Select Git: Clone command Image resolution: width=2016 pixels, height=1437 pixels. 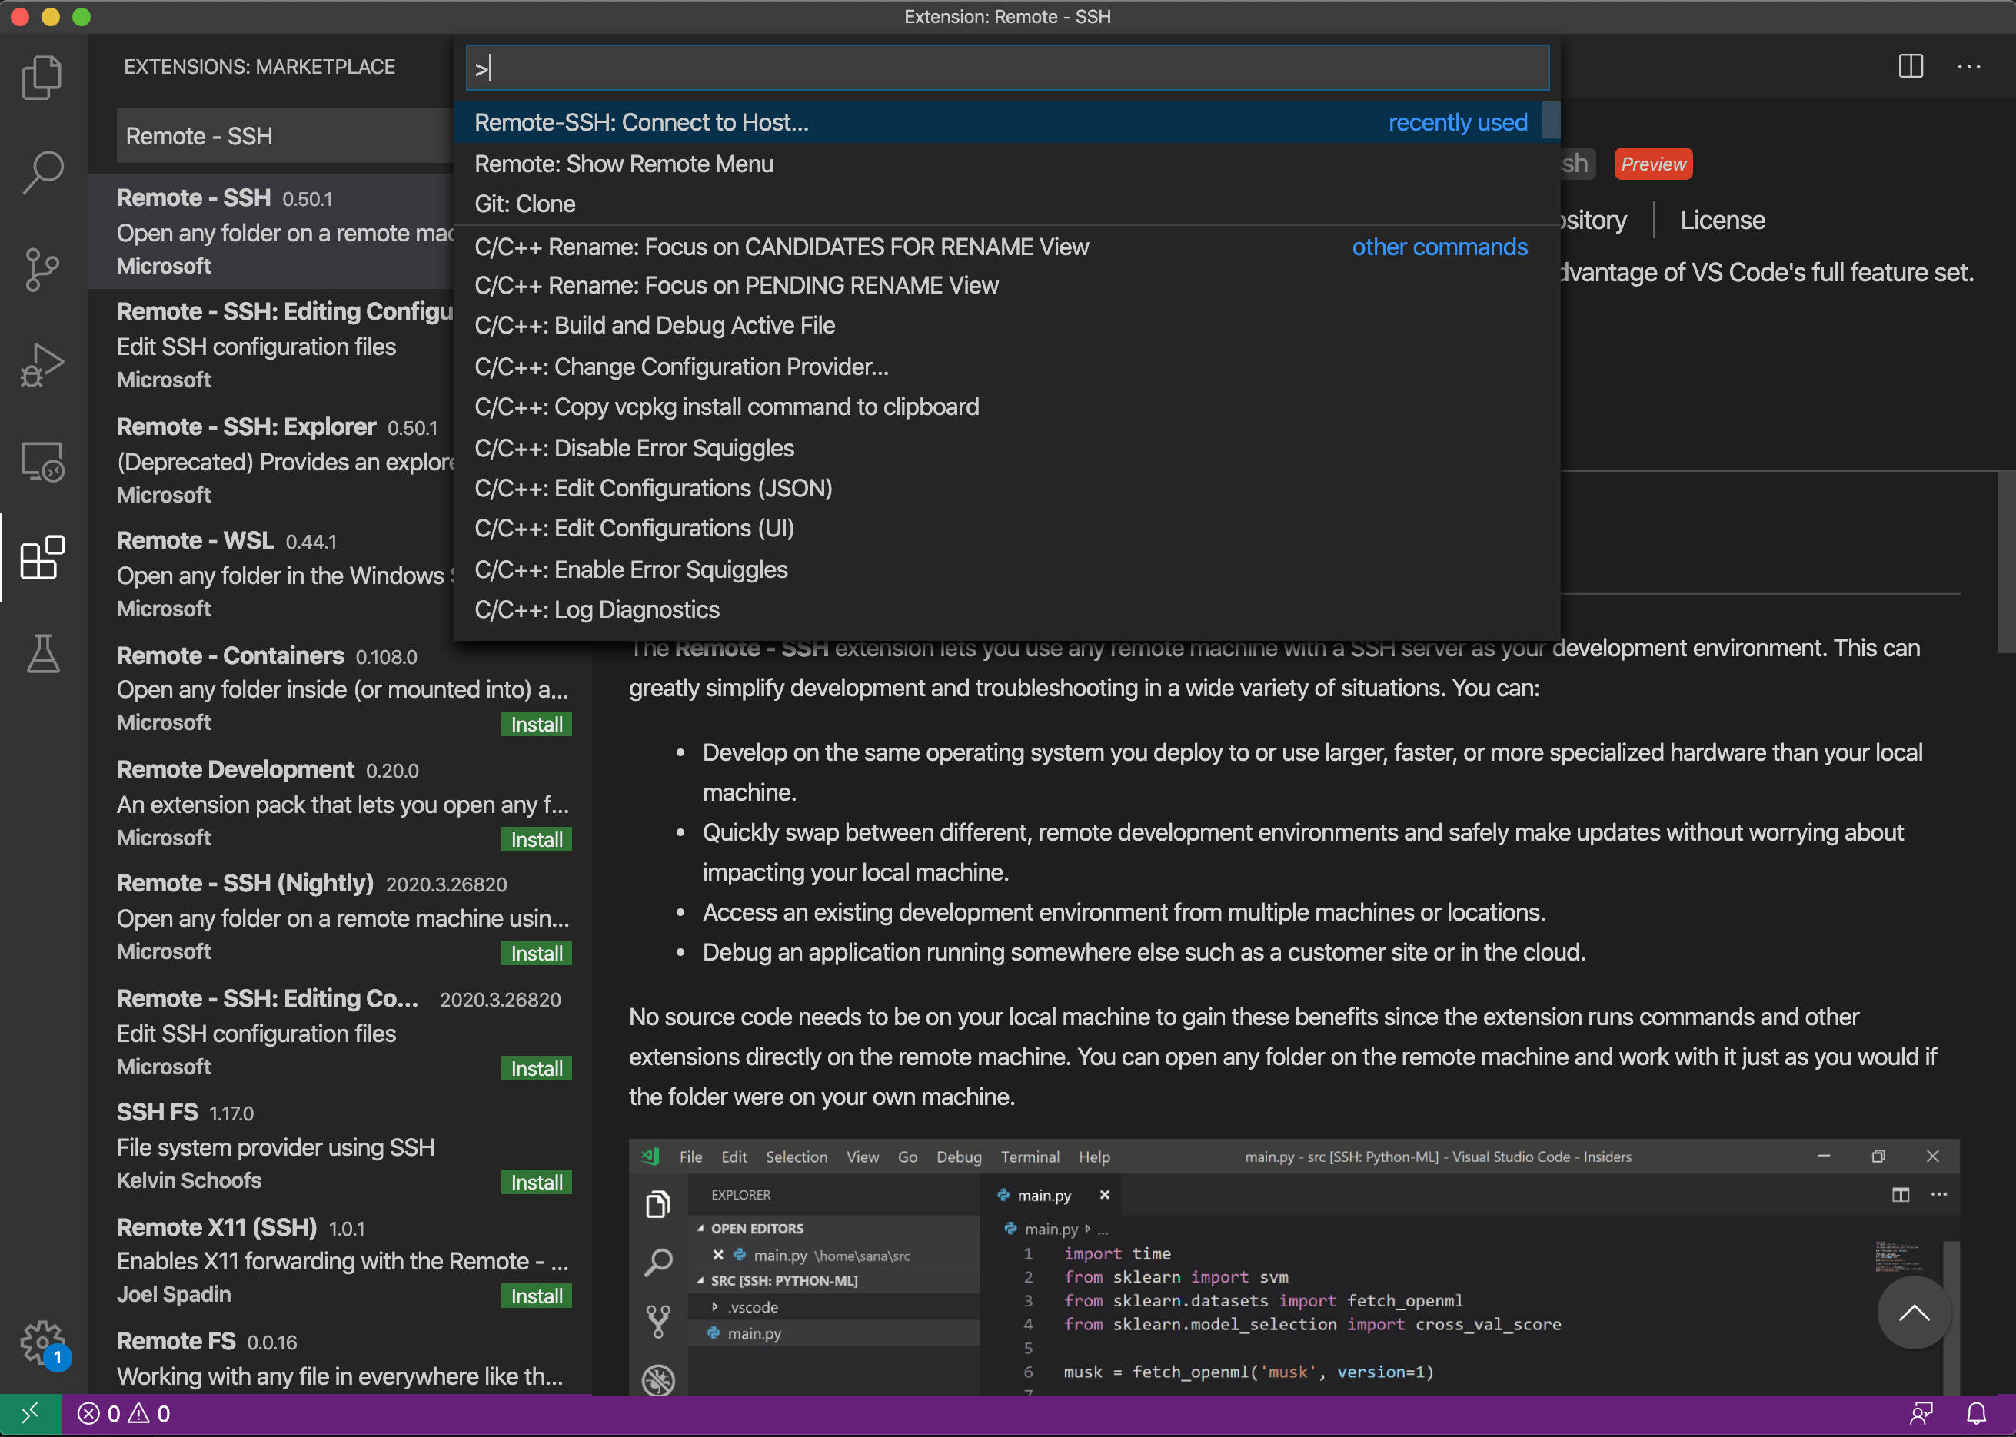[525, 204]
